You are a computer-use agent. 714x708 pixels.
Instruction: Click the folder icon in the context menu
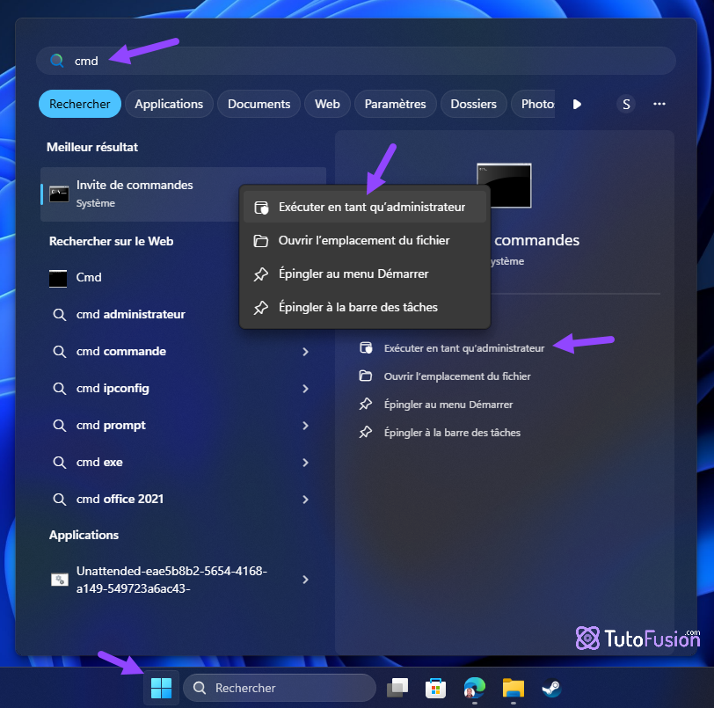[x=260, y=241]
